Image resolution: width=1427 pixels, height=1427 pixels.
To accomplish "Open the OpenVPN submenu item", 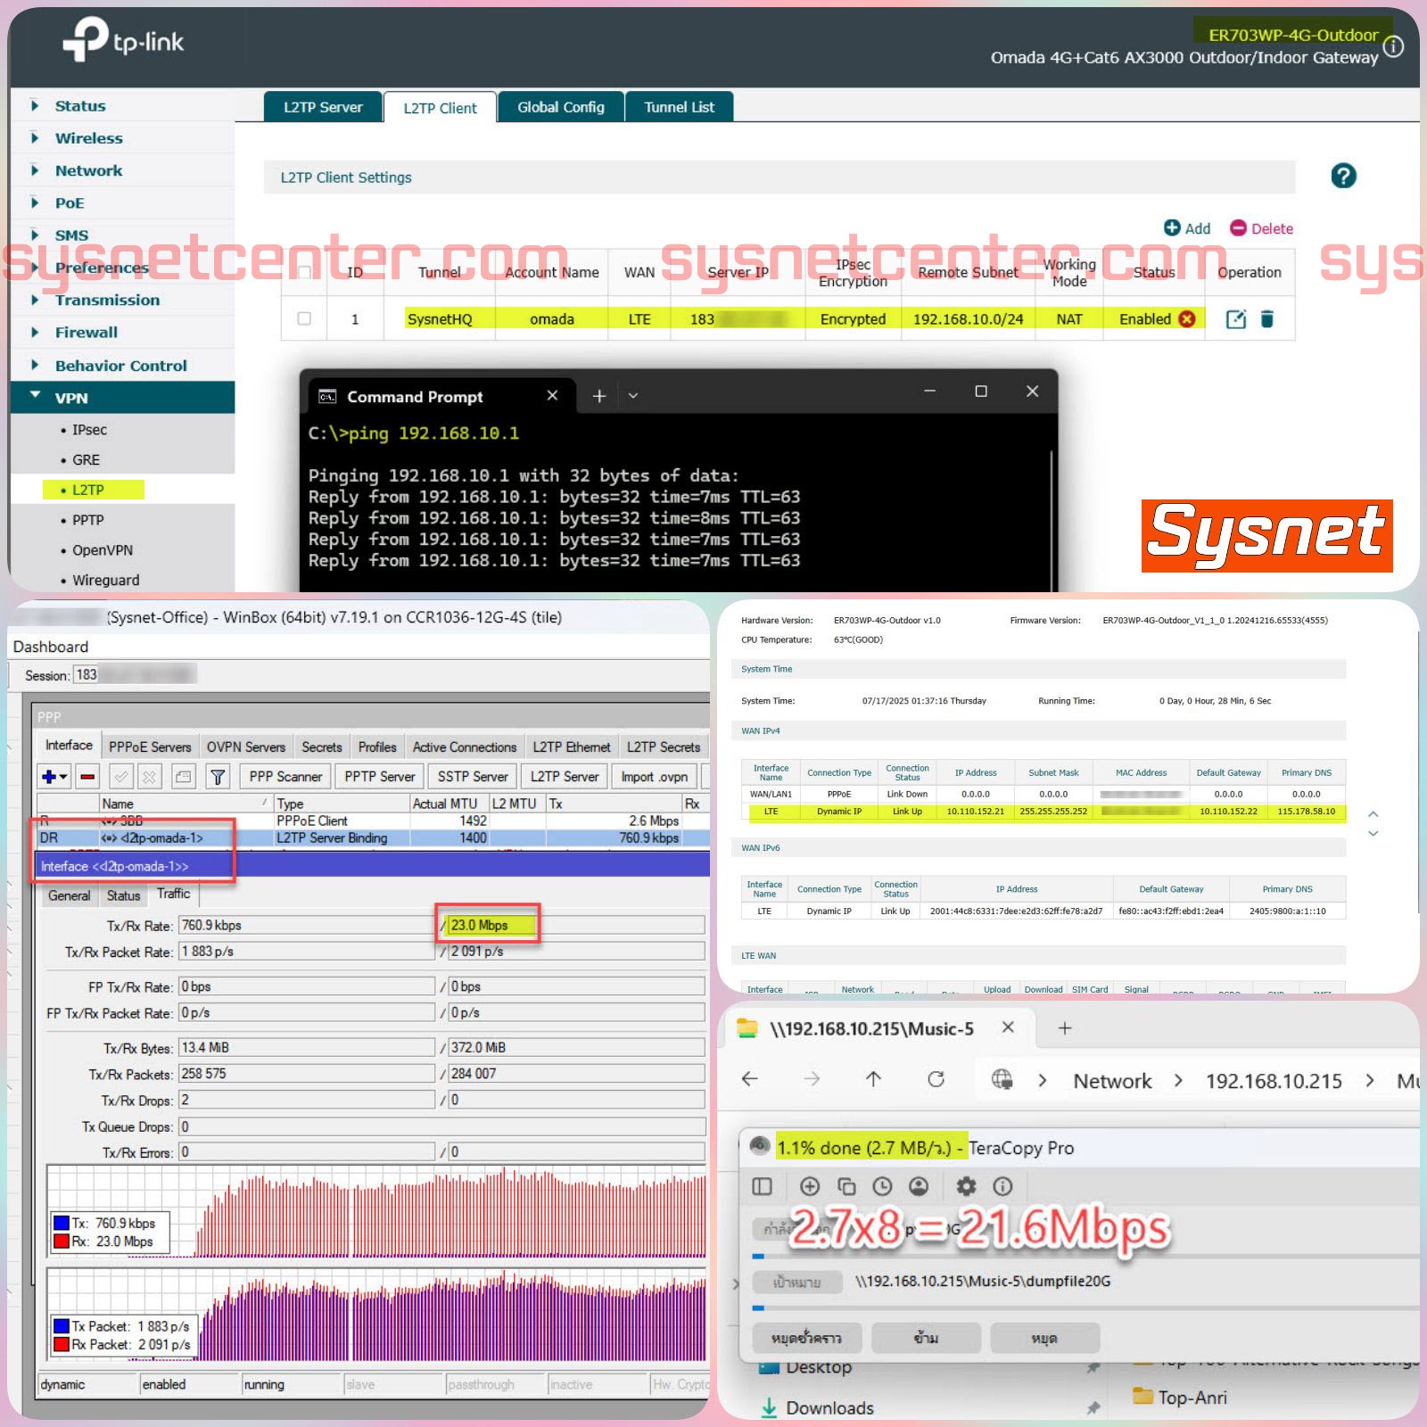I will point(102,550).
